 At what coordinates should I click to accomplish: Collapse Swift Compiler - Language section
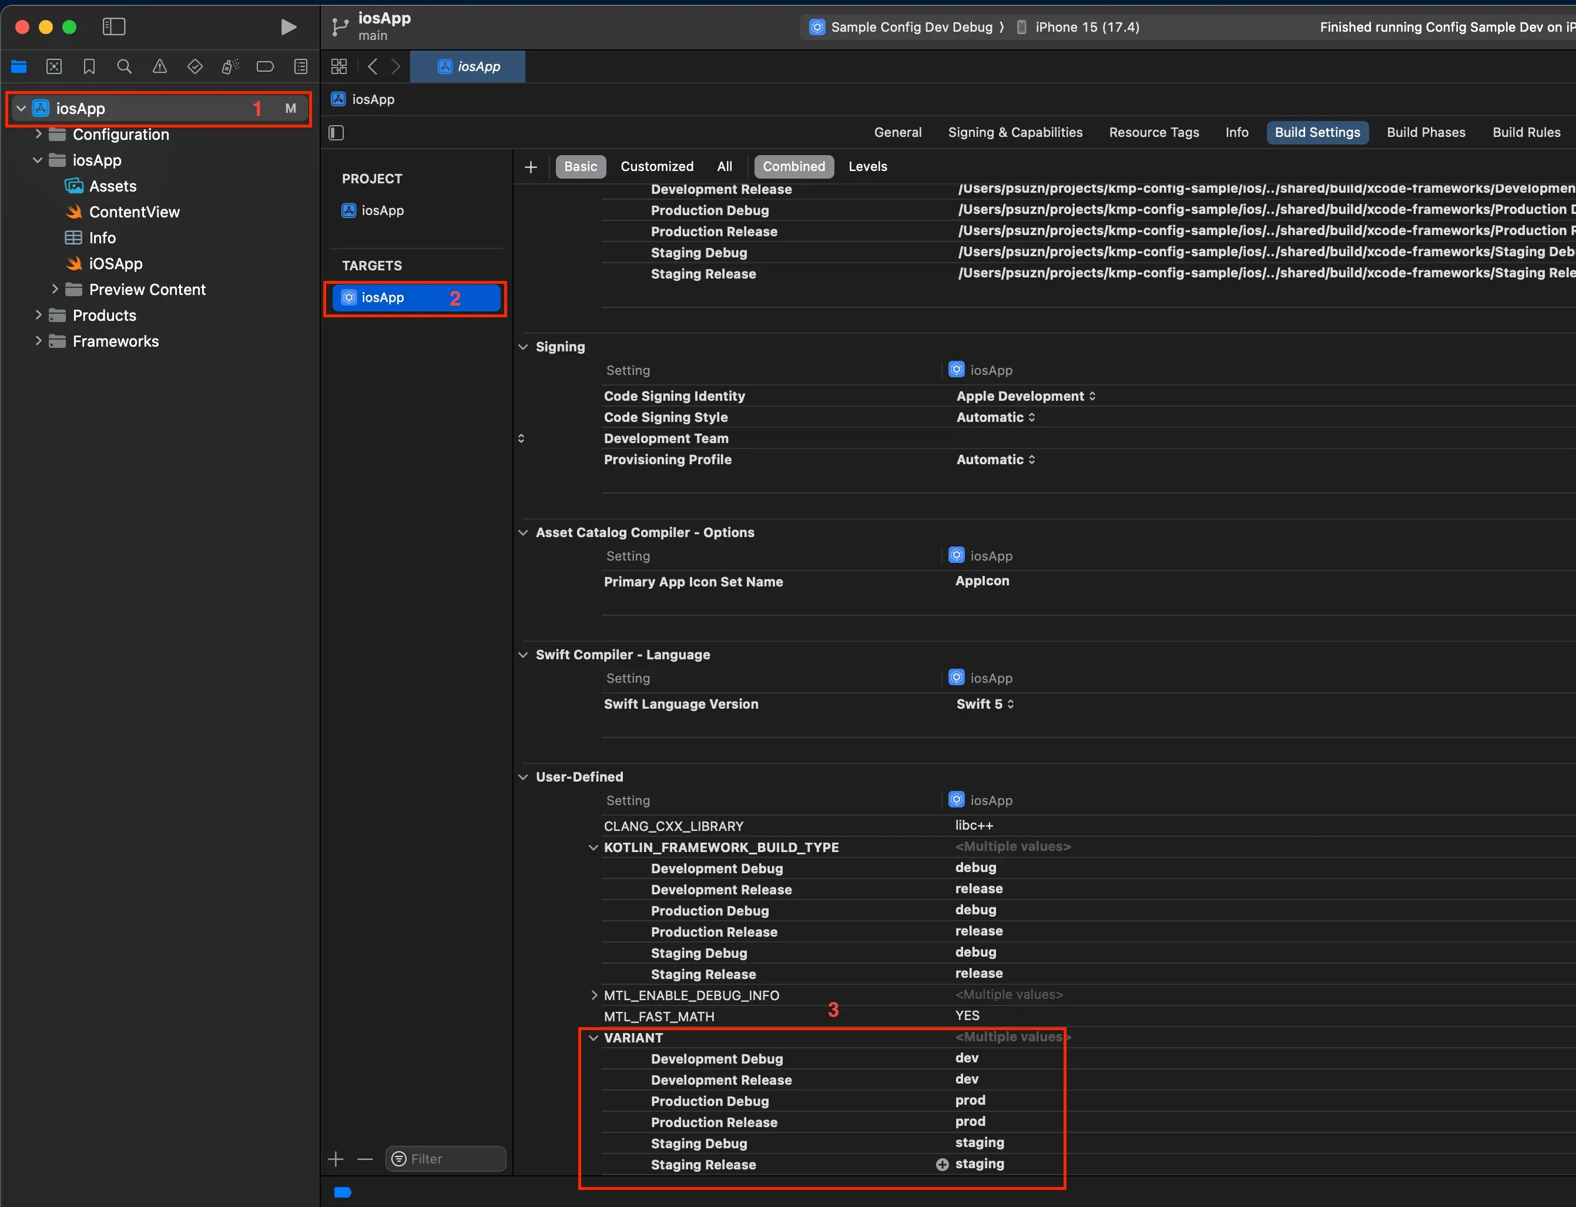(x=523, y=655)
